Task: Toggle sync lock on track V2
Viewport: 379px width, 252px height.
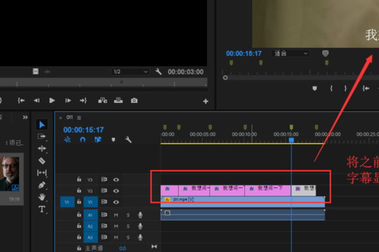Action: pyautogui.click(x=104, y=190)
